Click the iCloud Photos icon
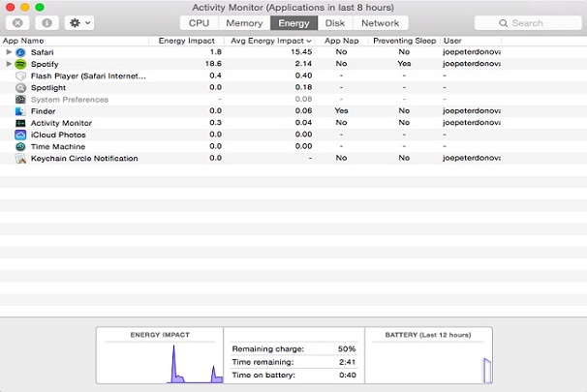 (21, 135)
